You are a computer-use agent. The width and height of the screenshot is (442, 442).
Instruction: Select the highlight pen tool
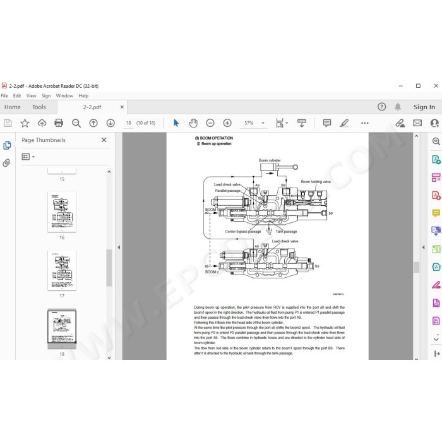344,123
